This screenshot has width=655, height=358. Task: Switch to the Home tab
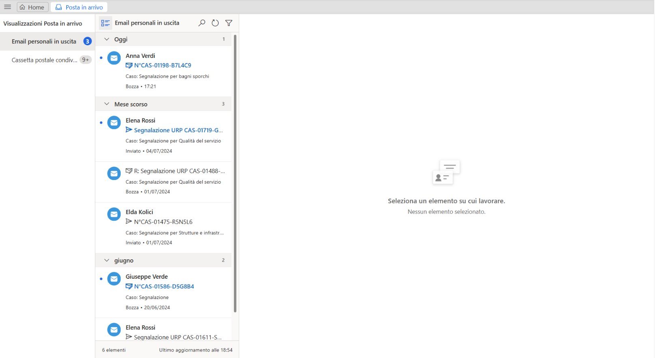point(32,7)
